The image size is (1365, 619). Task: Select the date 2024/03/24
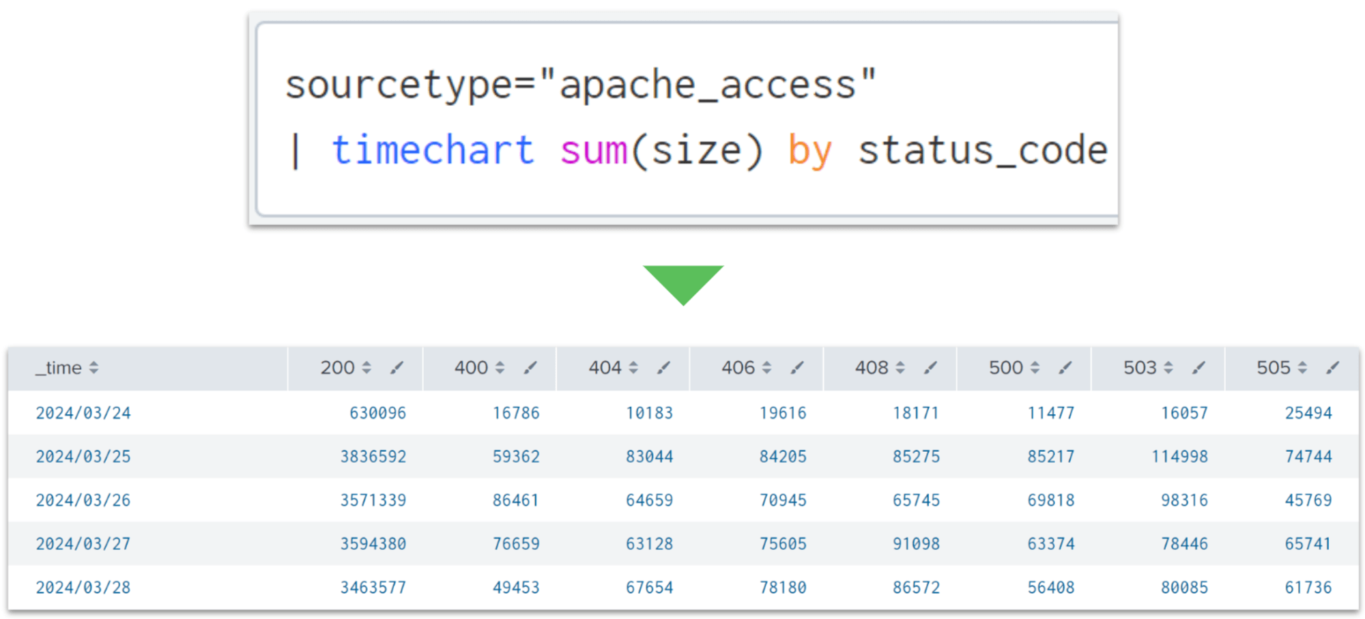[x=83, y=413]
